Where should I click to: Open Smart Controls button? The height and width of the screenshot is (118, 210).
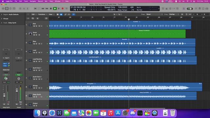[x=20, y=9]
